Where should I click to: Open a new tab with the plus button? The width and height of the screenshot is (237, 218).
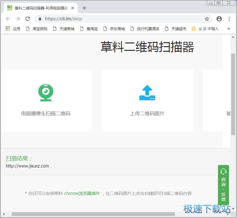[x=84, y=8]
